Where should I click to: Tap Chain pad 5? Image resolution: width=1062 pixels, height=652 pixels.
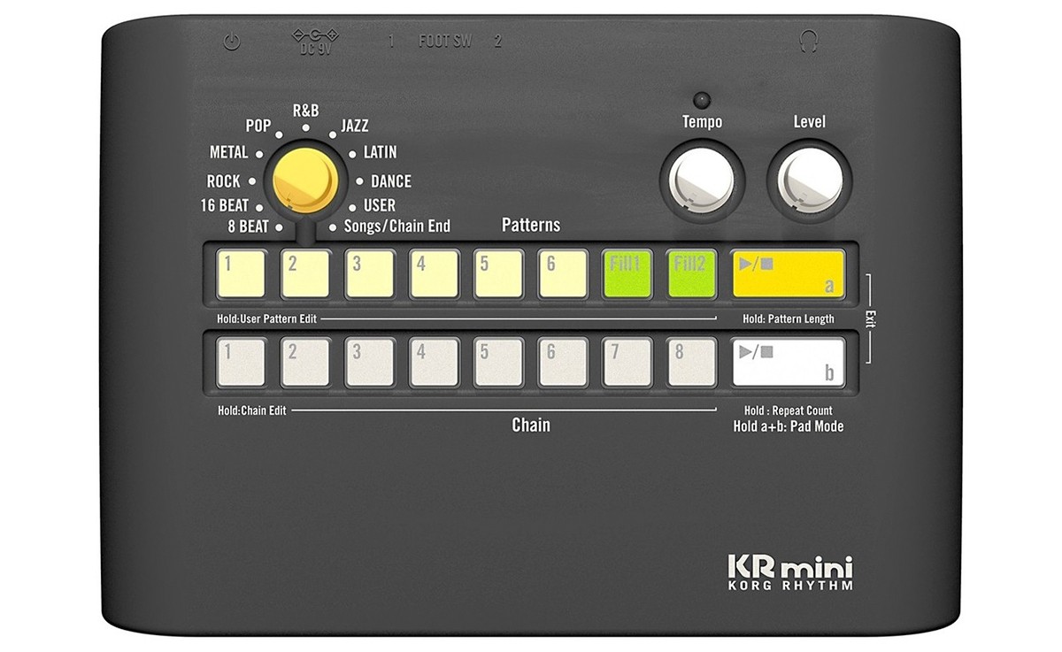pos(499,362)
